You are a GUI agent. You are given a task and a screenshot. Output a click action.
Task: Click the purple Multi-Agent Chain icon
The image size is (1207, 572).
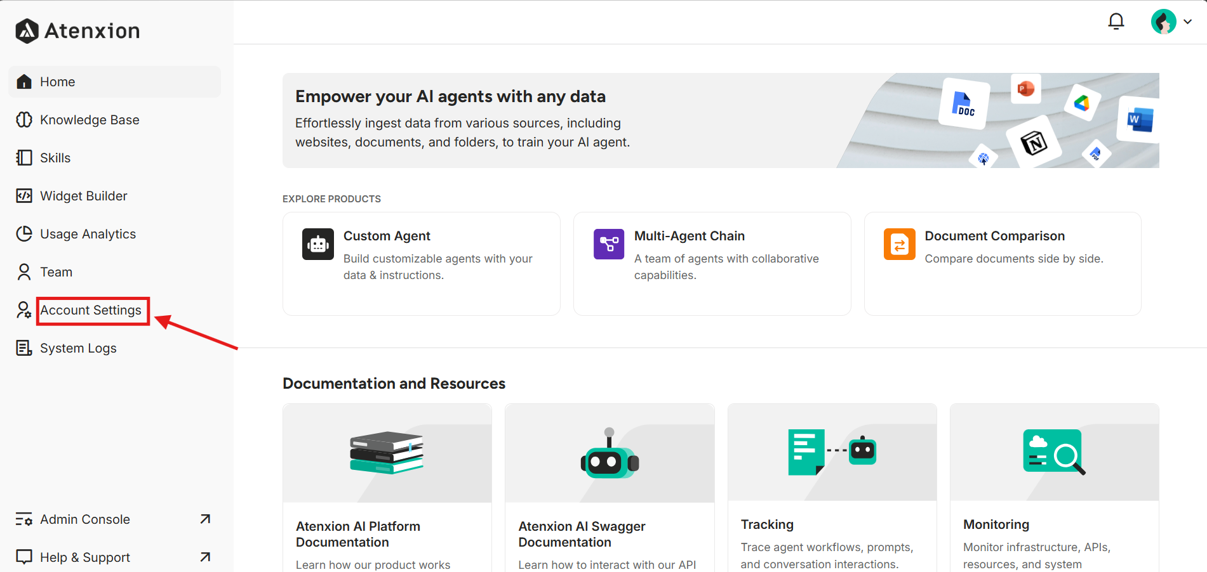click(609, 244)
